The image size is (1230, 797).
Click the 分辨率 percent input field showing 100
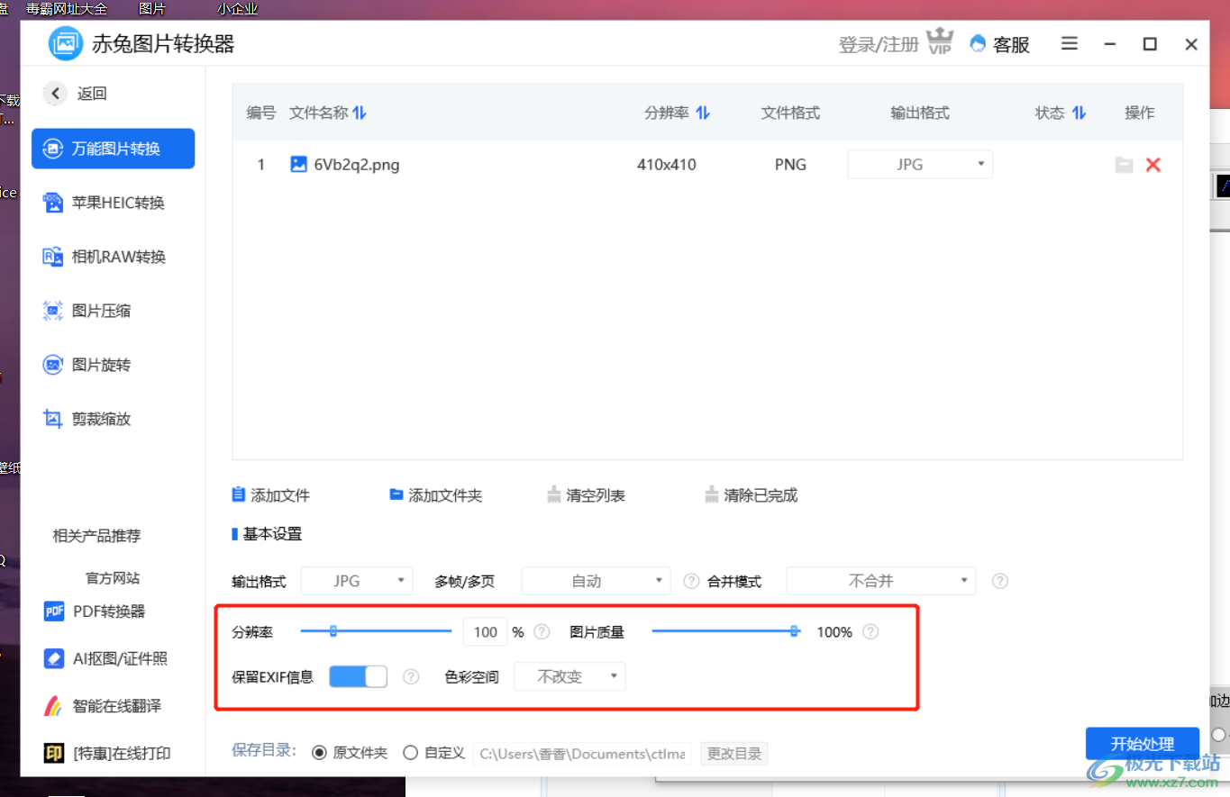click(x=486, y=632)
